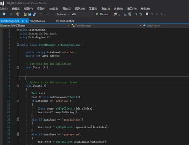
Task: Comment out selected lines icon
Action: [x=136, y=14]
